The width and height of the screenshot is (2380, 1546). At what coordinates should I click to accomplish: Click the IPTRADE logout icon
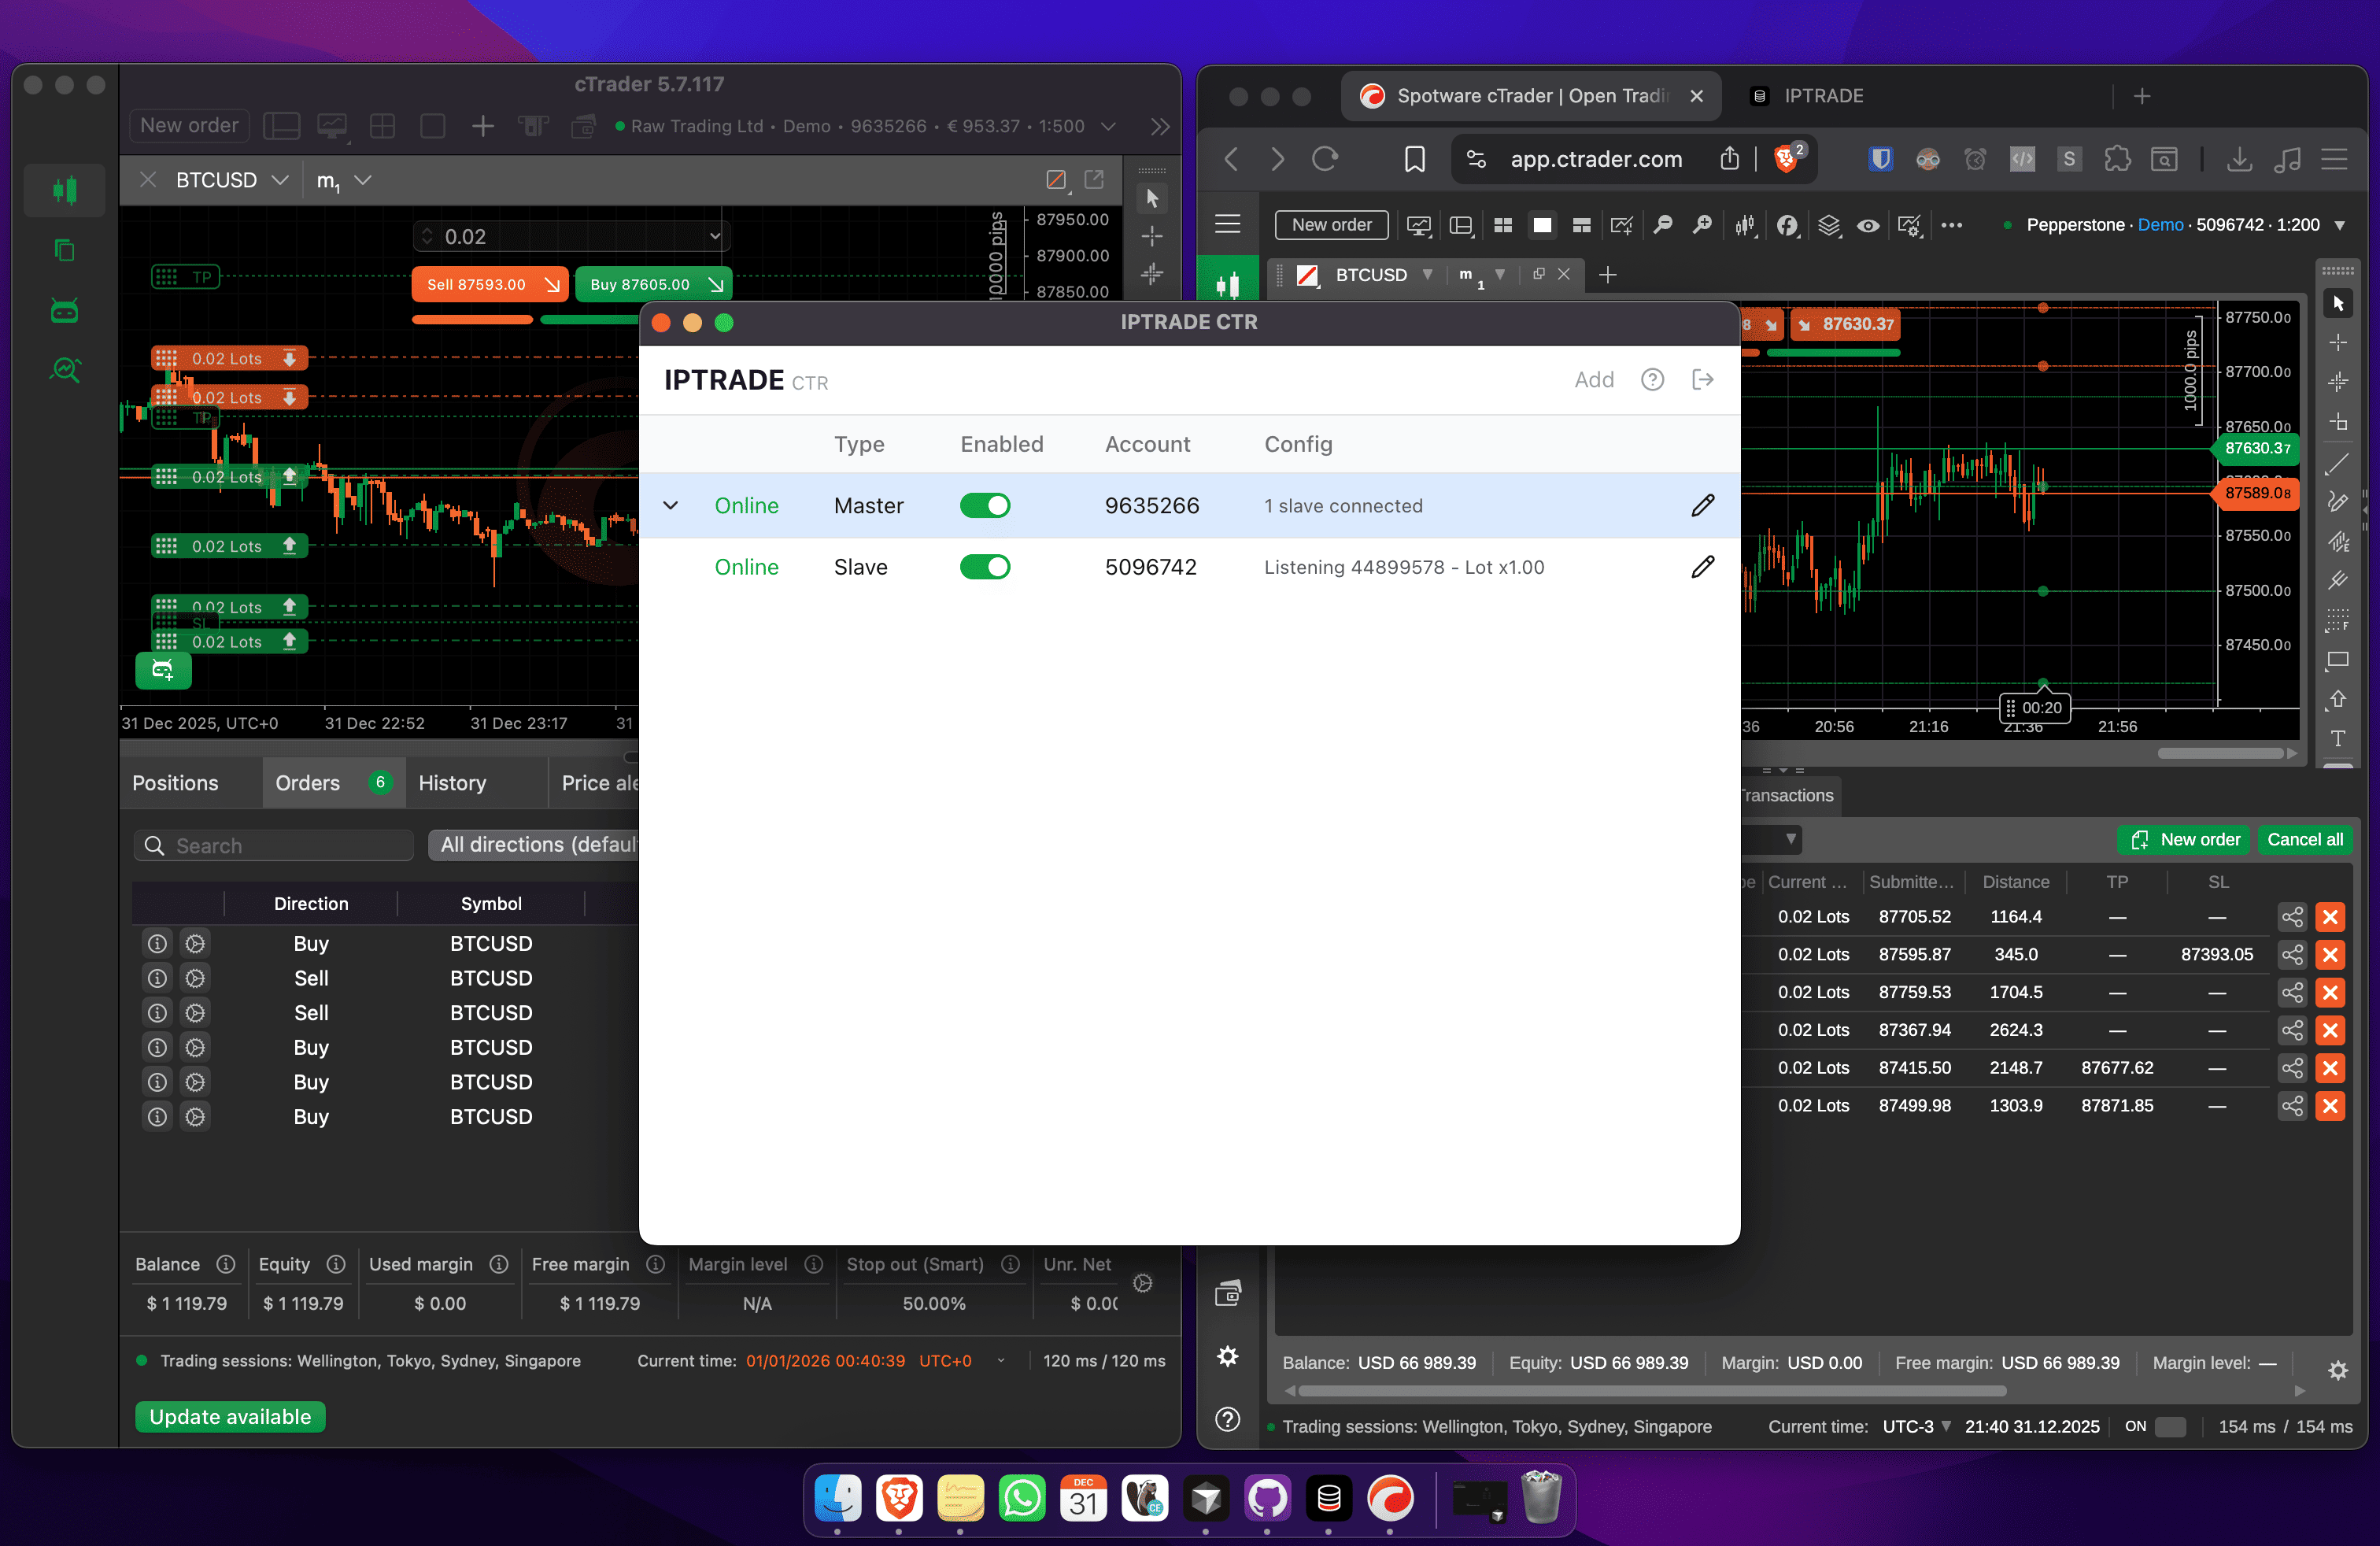pos(1702,380)
